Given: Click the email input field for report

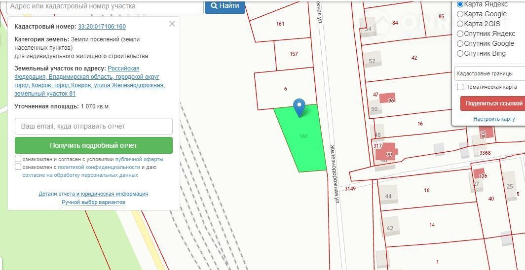Looking at the screenshot, I should point(94,126).
